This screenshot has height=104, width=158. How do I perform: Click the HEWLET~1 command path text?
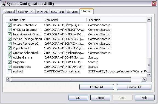point(64,62)
